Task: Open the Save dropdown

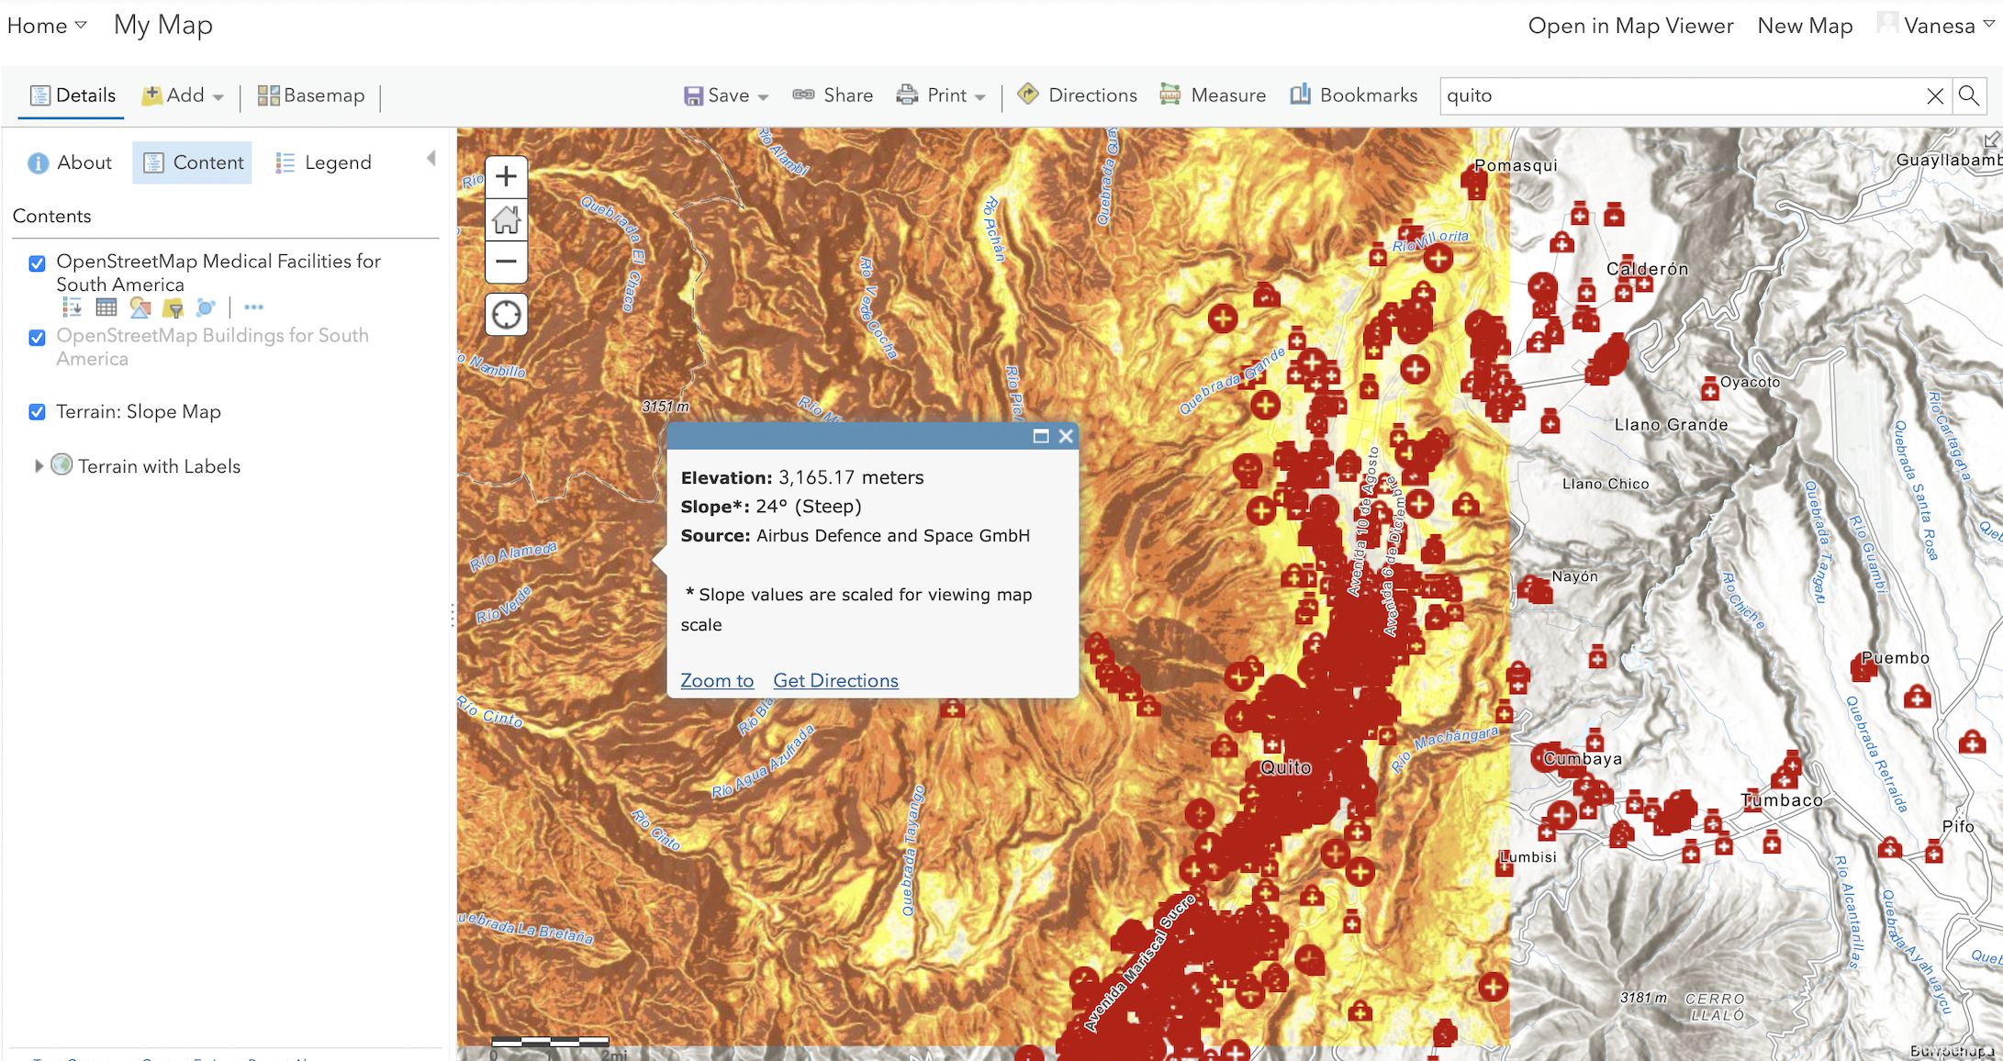Action: coord(725,95)
